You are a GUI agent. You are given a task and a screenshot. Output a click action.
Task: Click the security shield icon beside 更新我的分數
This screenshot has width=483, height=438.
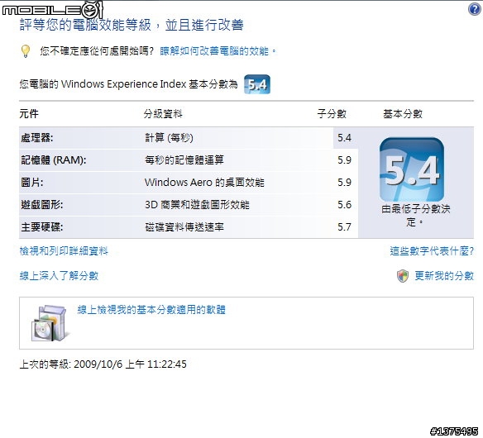(x=403, y=276)
